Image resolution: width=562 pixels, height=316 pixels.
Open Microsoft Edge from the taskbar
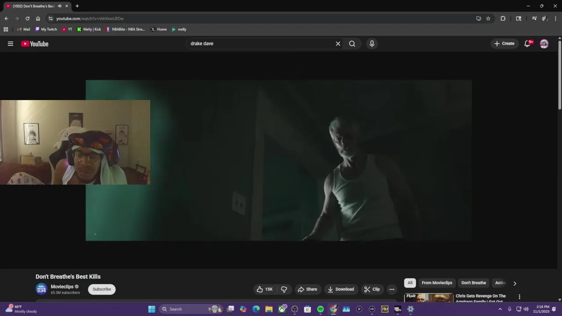click(x=256, y=309)
